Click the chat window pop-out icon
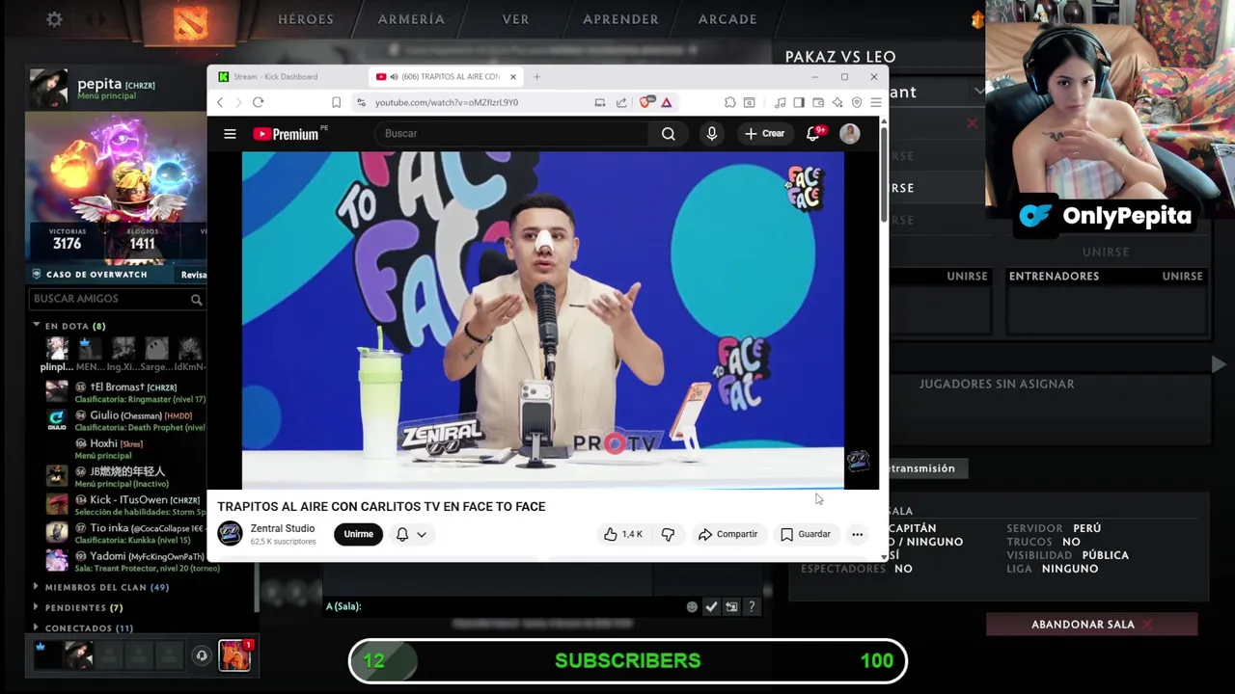 pyautogui.click(x=731, y=606)
